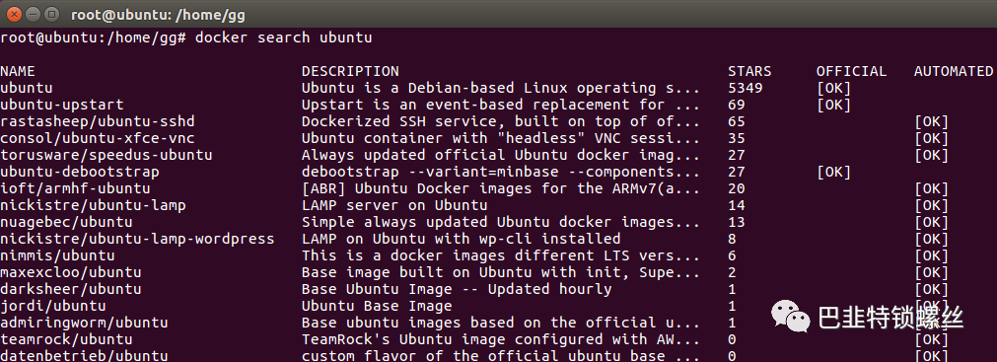Click the STARS column header

click(x=749, y=71)
